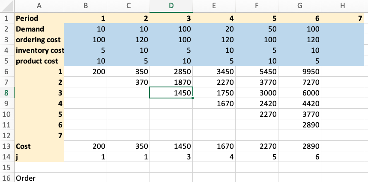
Task: Click the j value 3 in column D
Action: pos(171,157)
